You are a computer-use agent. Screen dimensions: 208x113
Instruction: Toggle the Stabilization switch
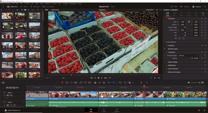(166, 65)
